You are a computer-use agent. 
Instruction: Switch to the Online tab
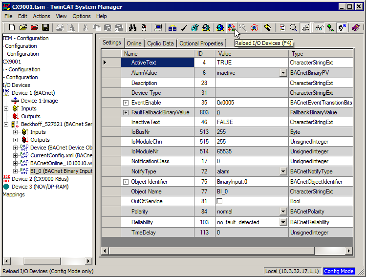[134, 43]
